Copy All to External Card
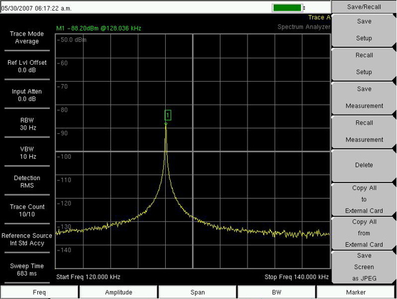Viewport: 397px width, 299px height. point(364,199)
